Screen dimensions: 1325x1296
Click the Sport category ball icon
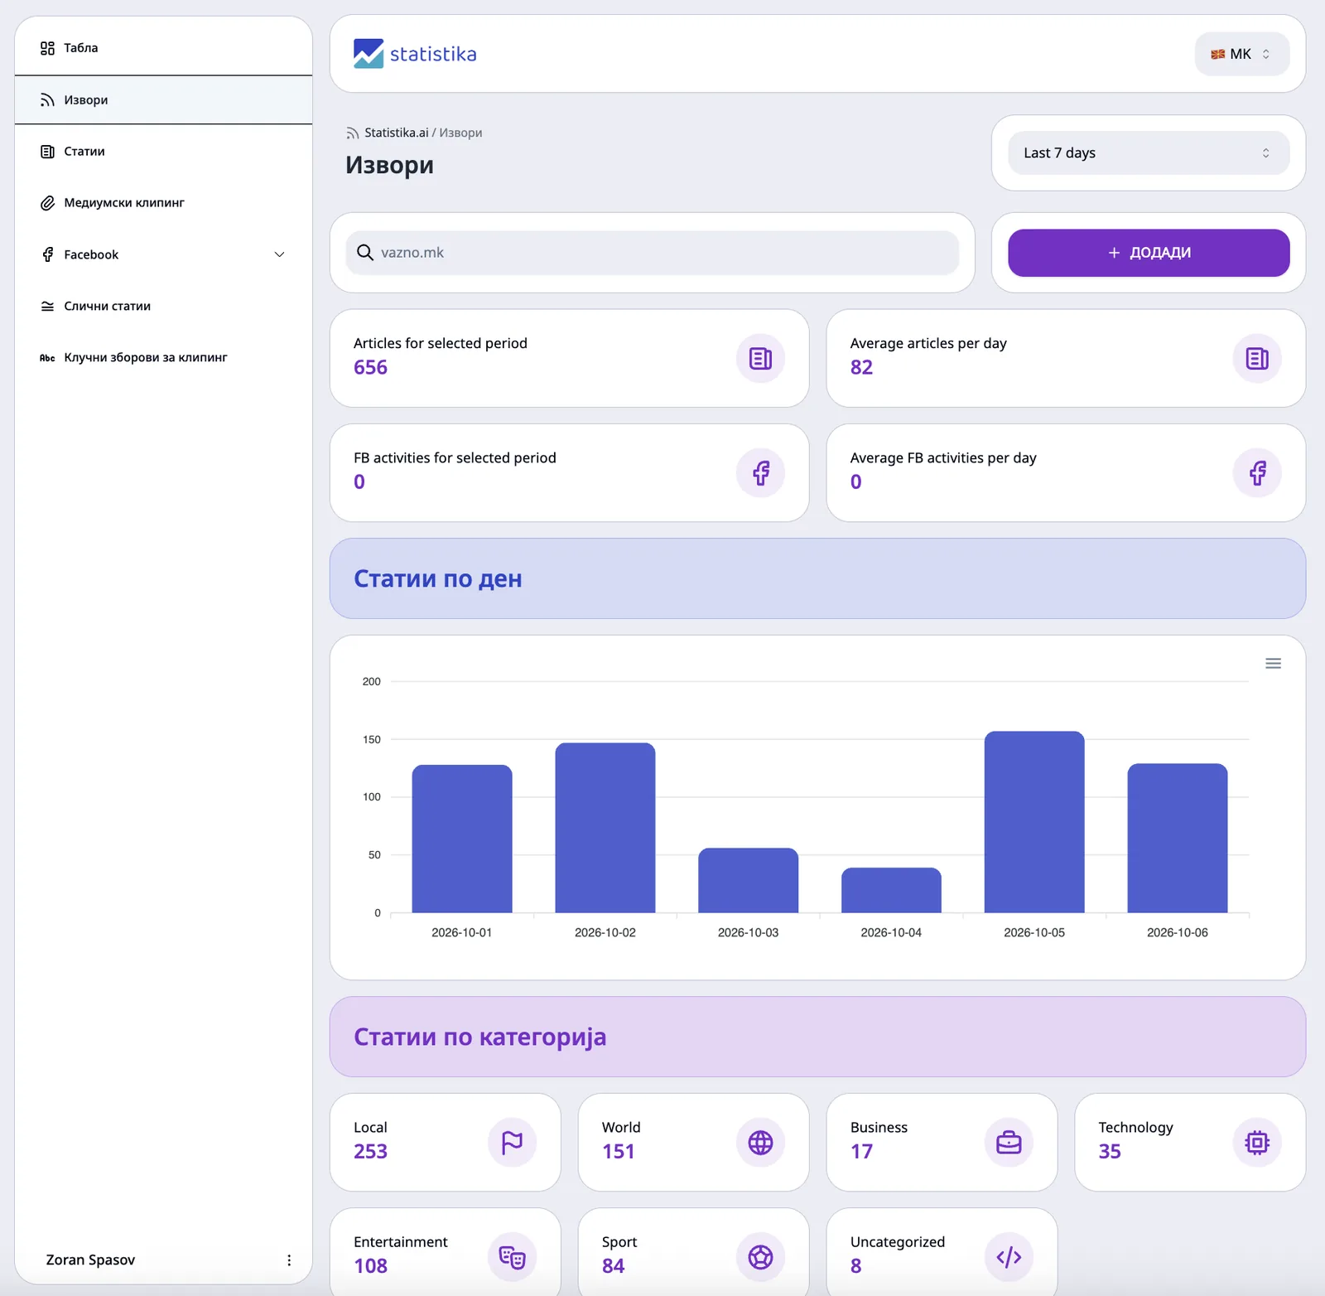click(x=760, y=1257)
